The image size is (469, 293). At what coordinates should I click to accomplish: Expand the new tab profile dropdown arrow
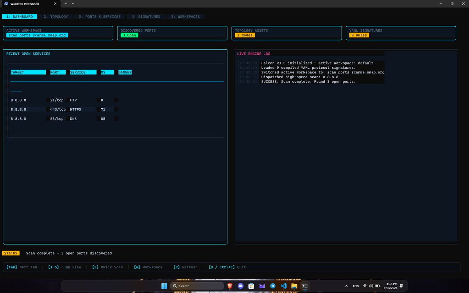(x=73, y=4)
